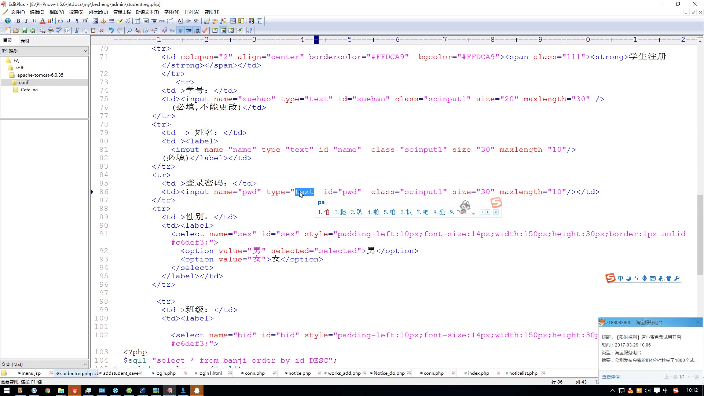Open the 文件(F) menu
This screenshot has height=396, width=704.
click(18, 12)
